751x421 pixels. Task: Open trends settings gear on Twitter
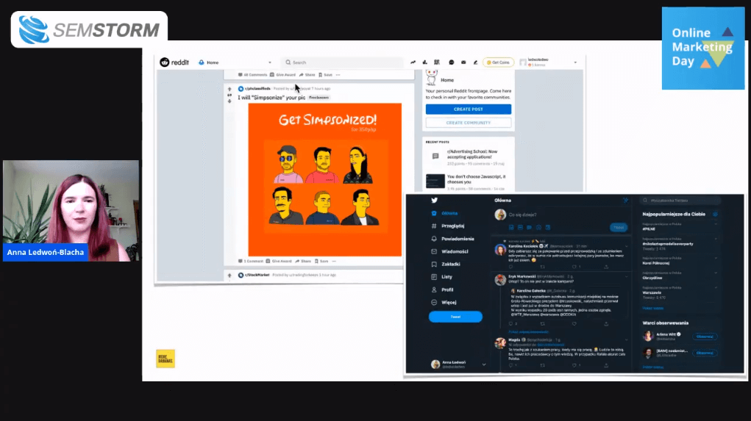pos(715,214)
